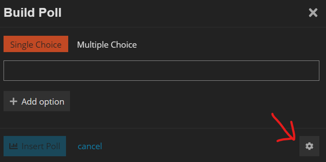Click the Insert Poll button label

click(41, 146)
